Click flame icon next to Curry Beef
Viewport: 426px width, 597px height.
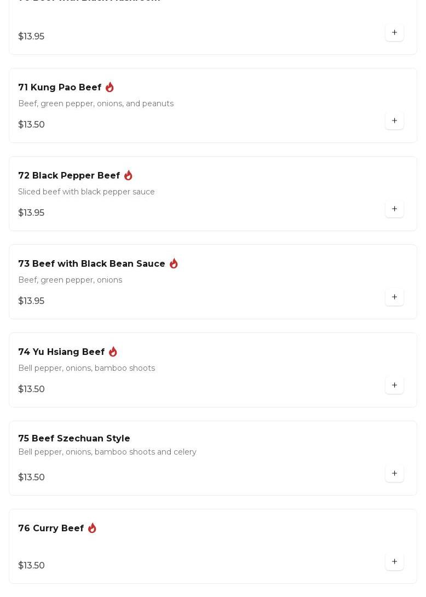pyautogui.click(x=92, y=528)
